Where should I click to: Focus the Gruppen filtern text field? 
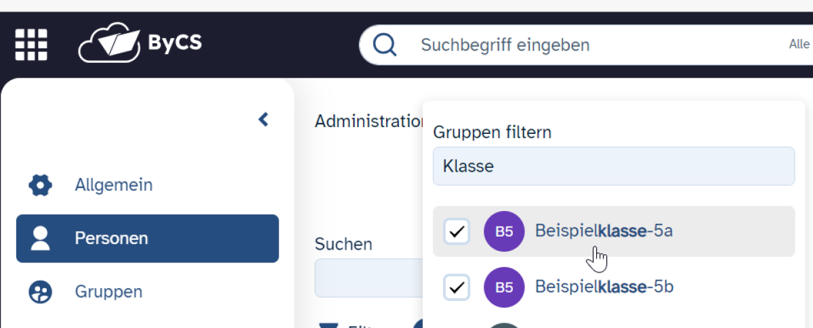click(x=613, y=166)
